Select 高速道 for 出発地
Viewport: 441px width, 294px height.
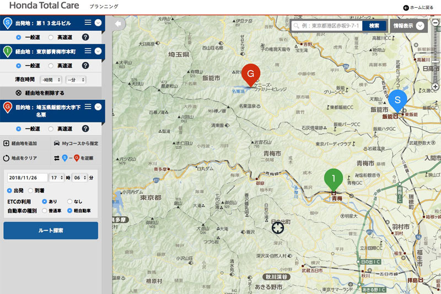(51, 37)
